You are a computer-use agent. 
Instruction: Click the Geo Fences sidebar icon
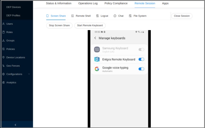(3, 66)
